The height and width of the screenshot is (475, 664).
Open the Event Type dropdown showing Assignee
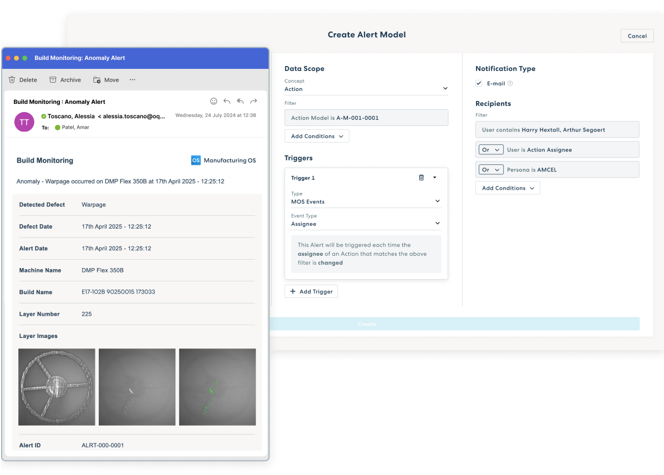coord(366,224)
